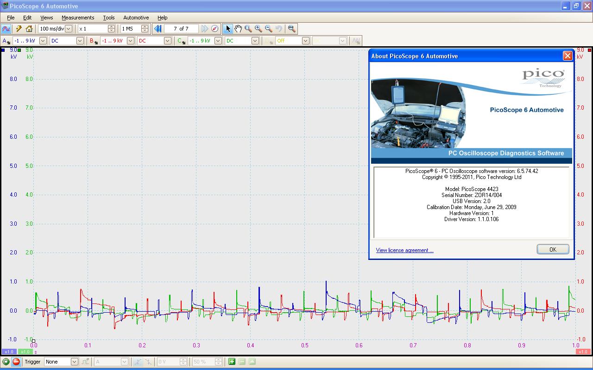Select rising edge trigger icon
The image size is (593, 370).
(138, 362)
